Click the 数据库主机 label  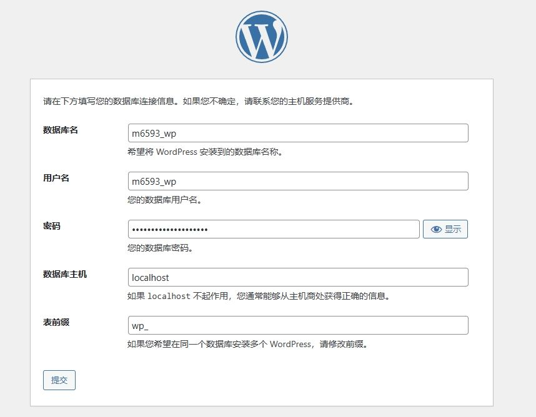coord(65,274)
